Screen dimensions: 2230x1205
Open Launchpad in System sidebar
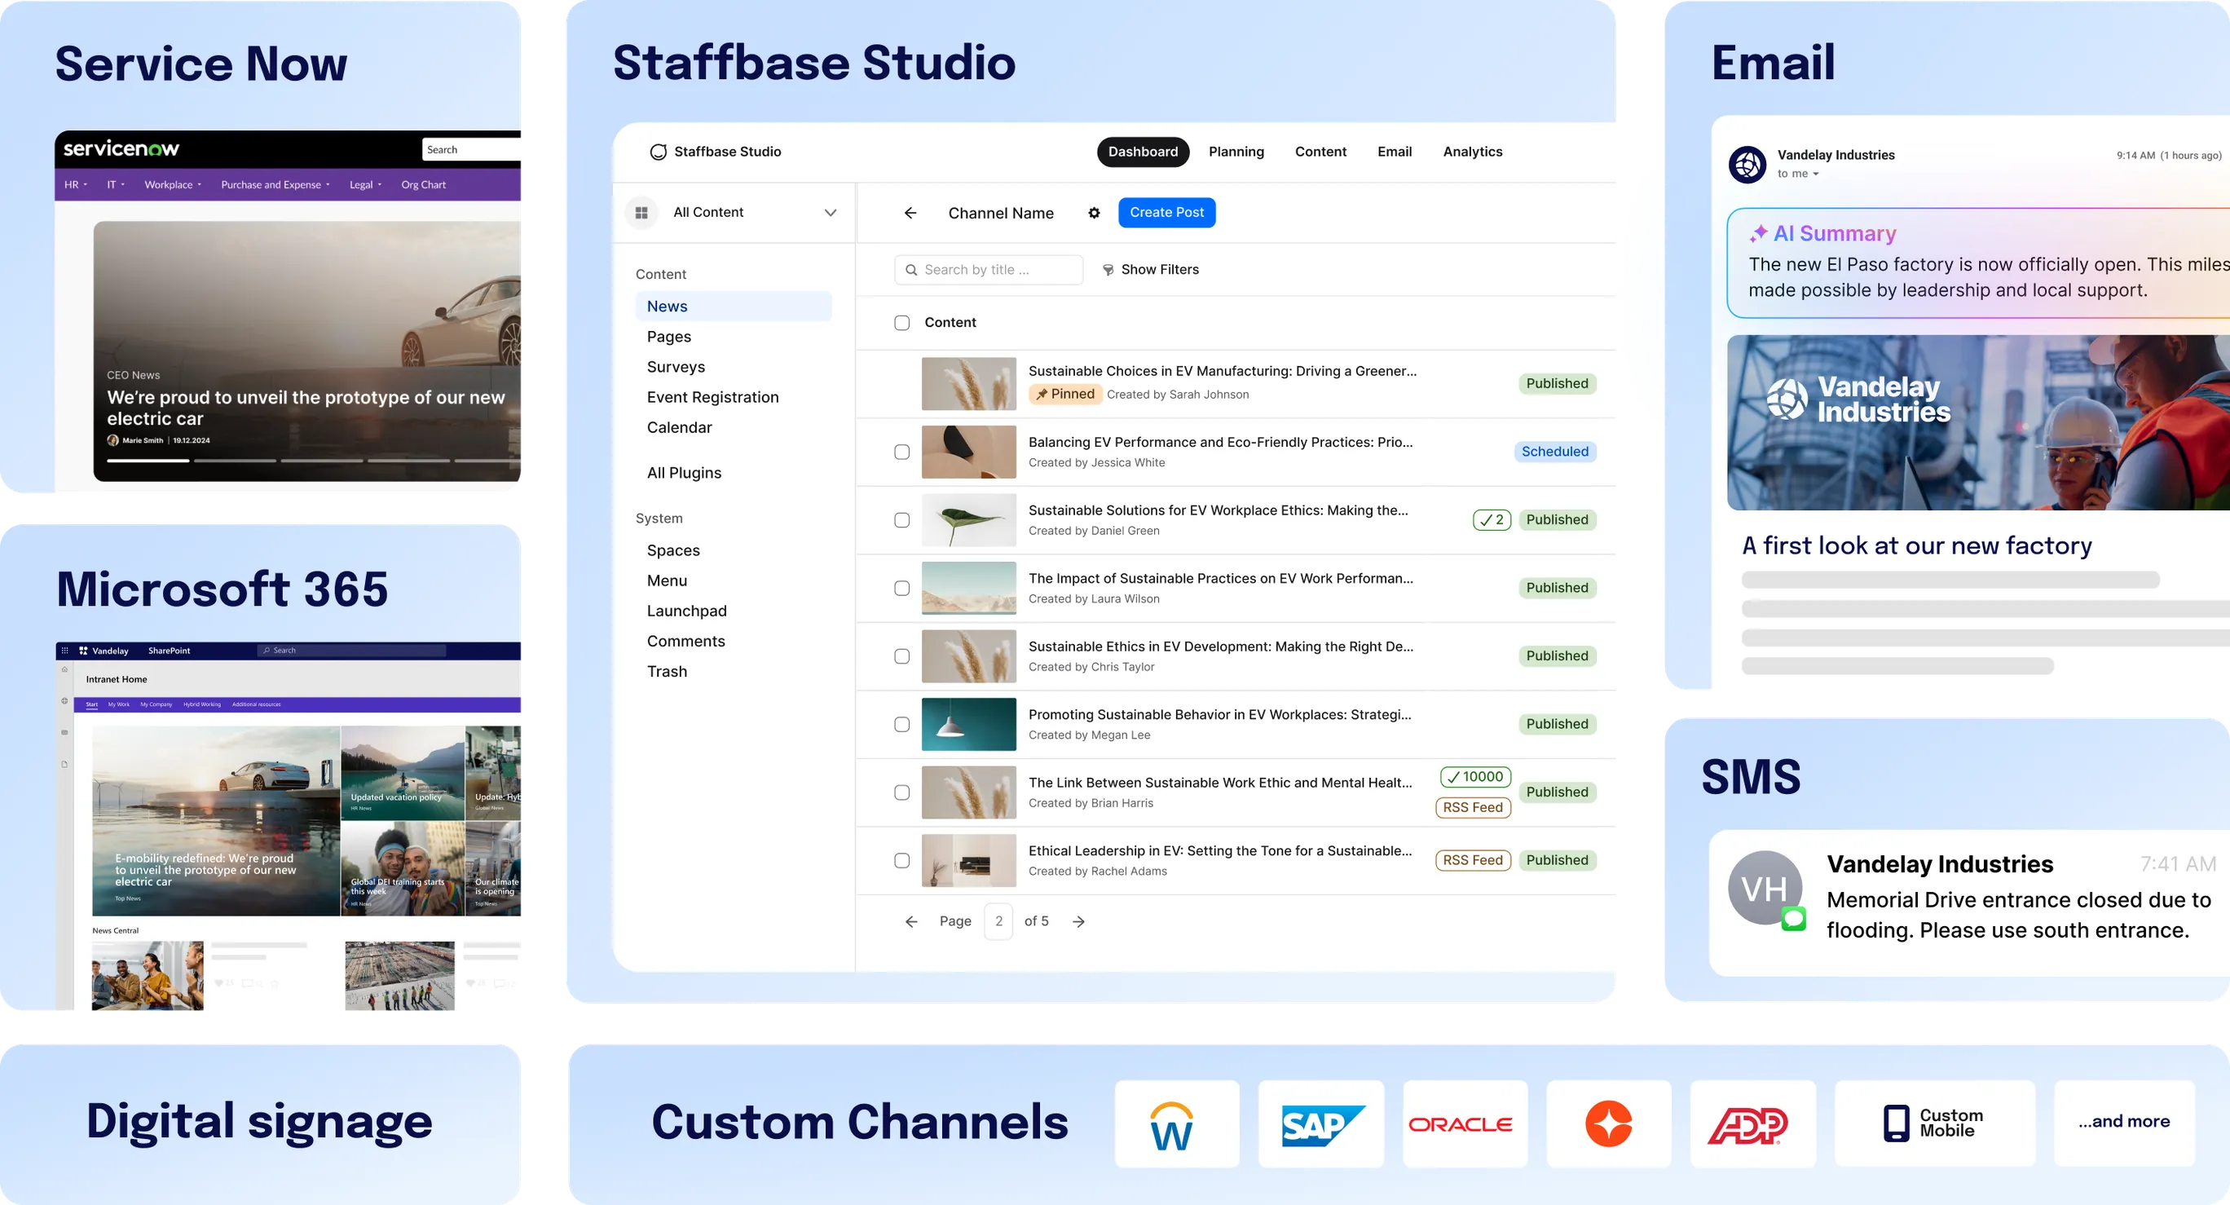686,611
